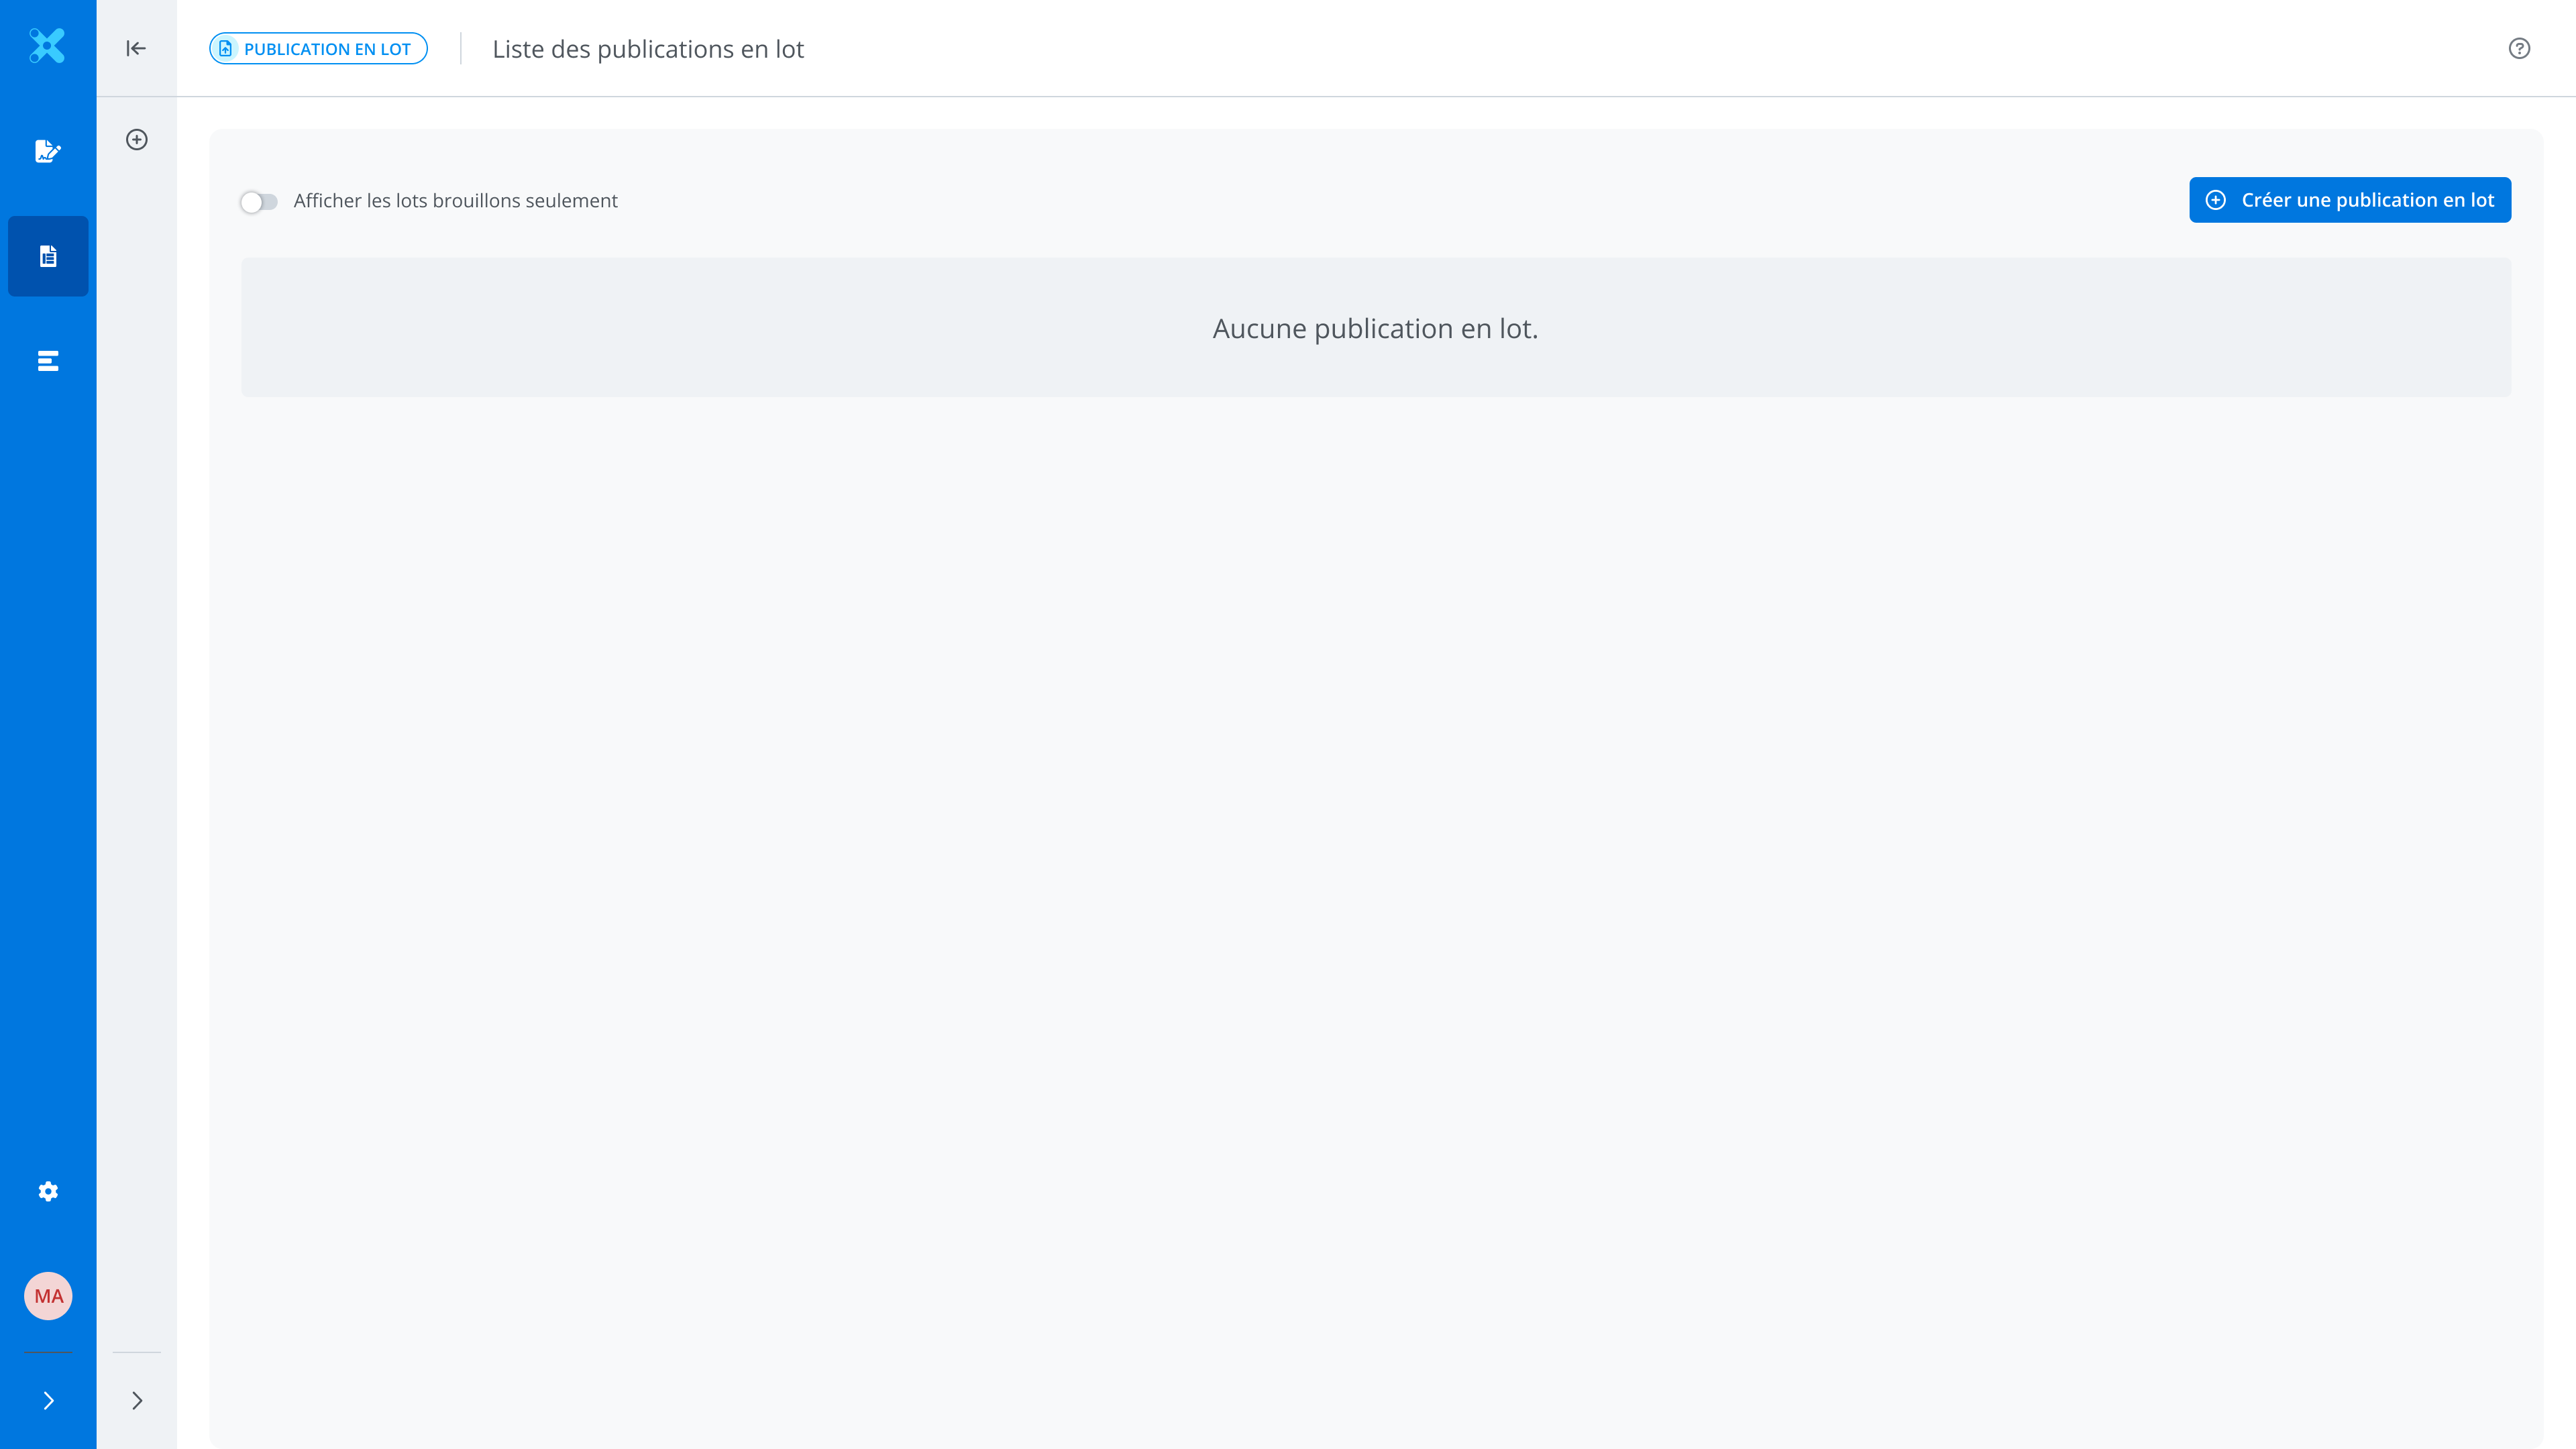Open the document signing sidebar icon

47,151
